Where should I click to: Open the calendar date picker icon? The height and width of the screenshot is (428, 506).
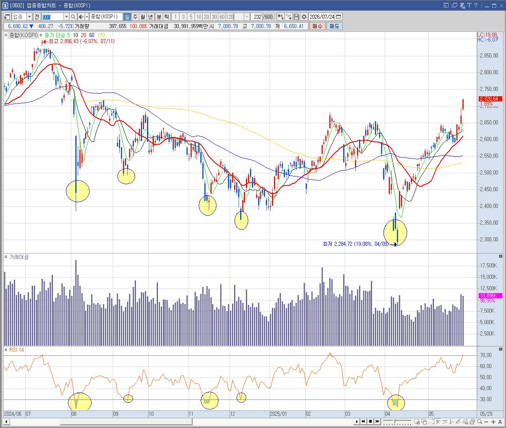click(339, 17)
